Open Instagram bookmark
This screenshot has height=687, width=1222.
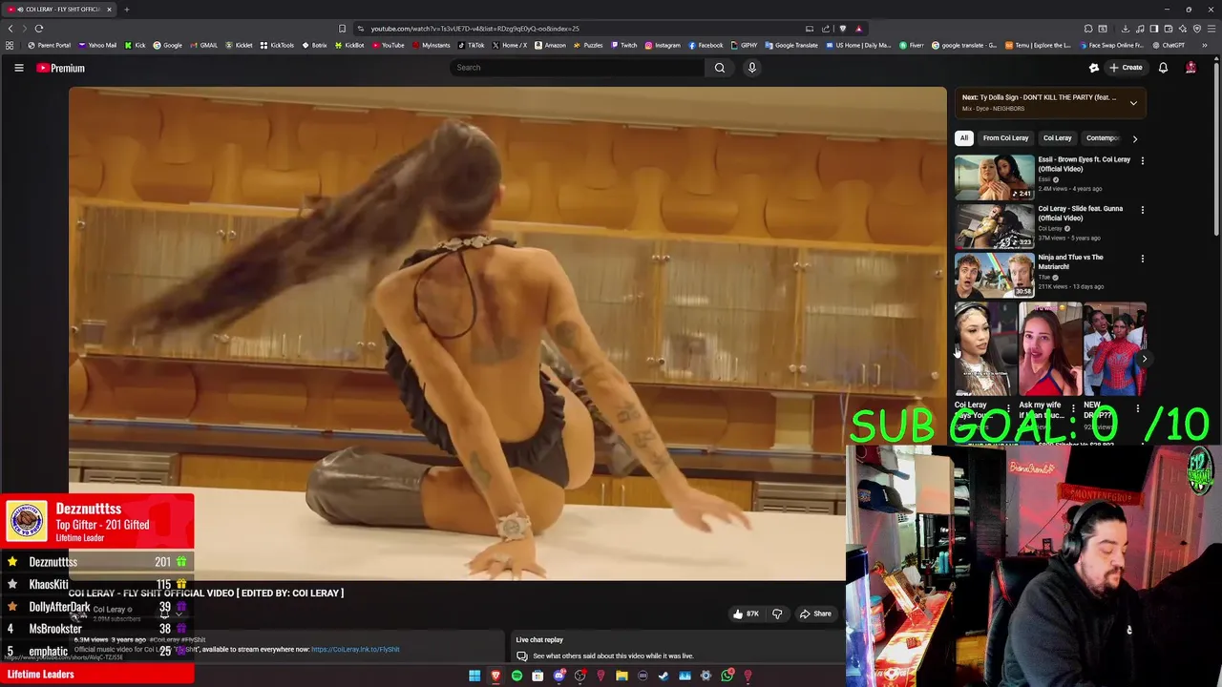coord(663,45)
